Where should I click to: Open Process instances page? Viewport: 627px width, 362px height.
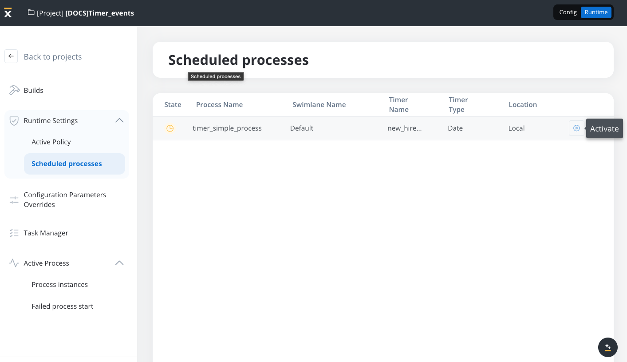pyautogui.click(x=59, y=285)
